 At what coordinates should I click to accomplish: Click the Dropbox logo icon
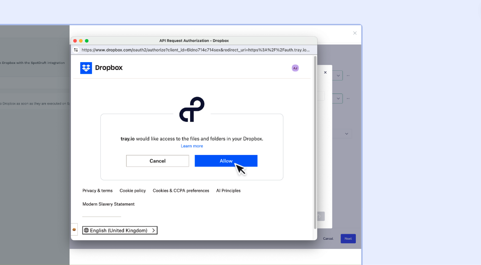coord(86,68)
